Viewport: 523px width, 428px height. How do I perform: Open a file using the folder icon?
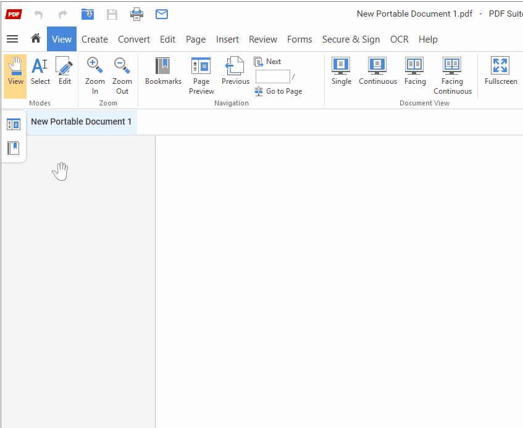tap(88, 14)
